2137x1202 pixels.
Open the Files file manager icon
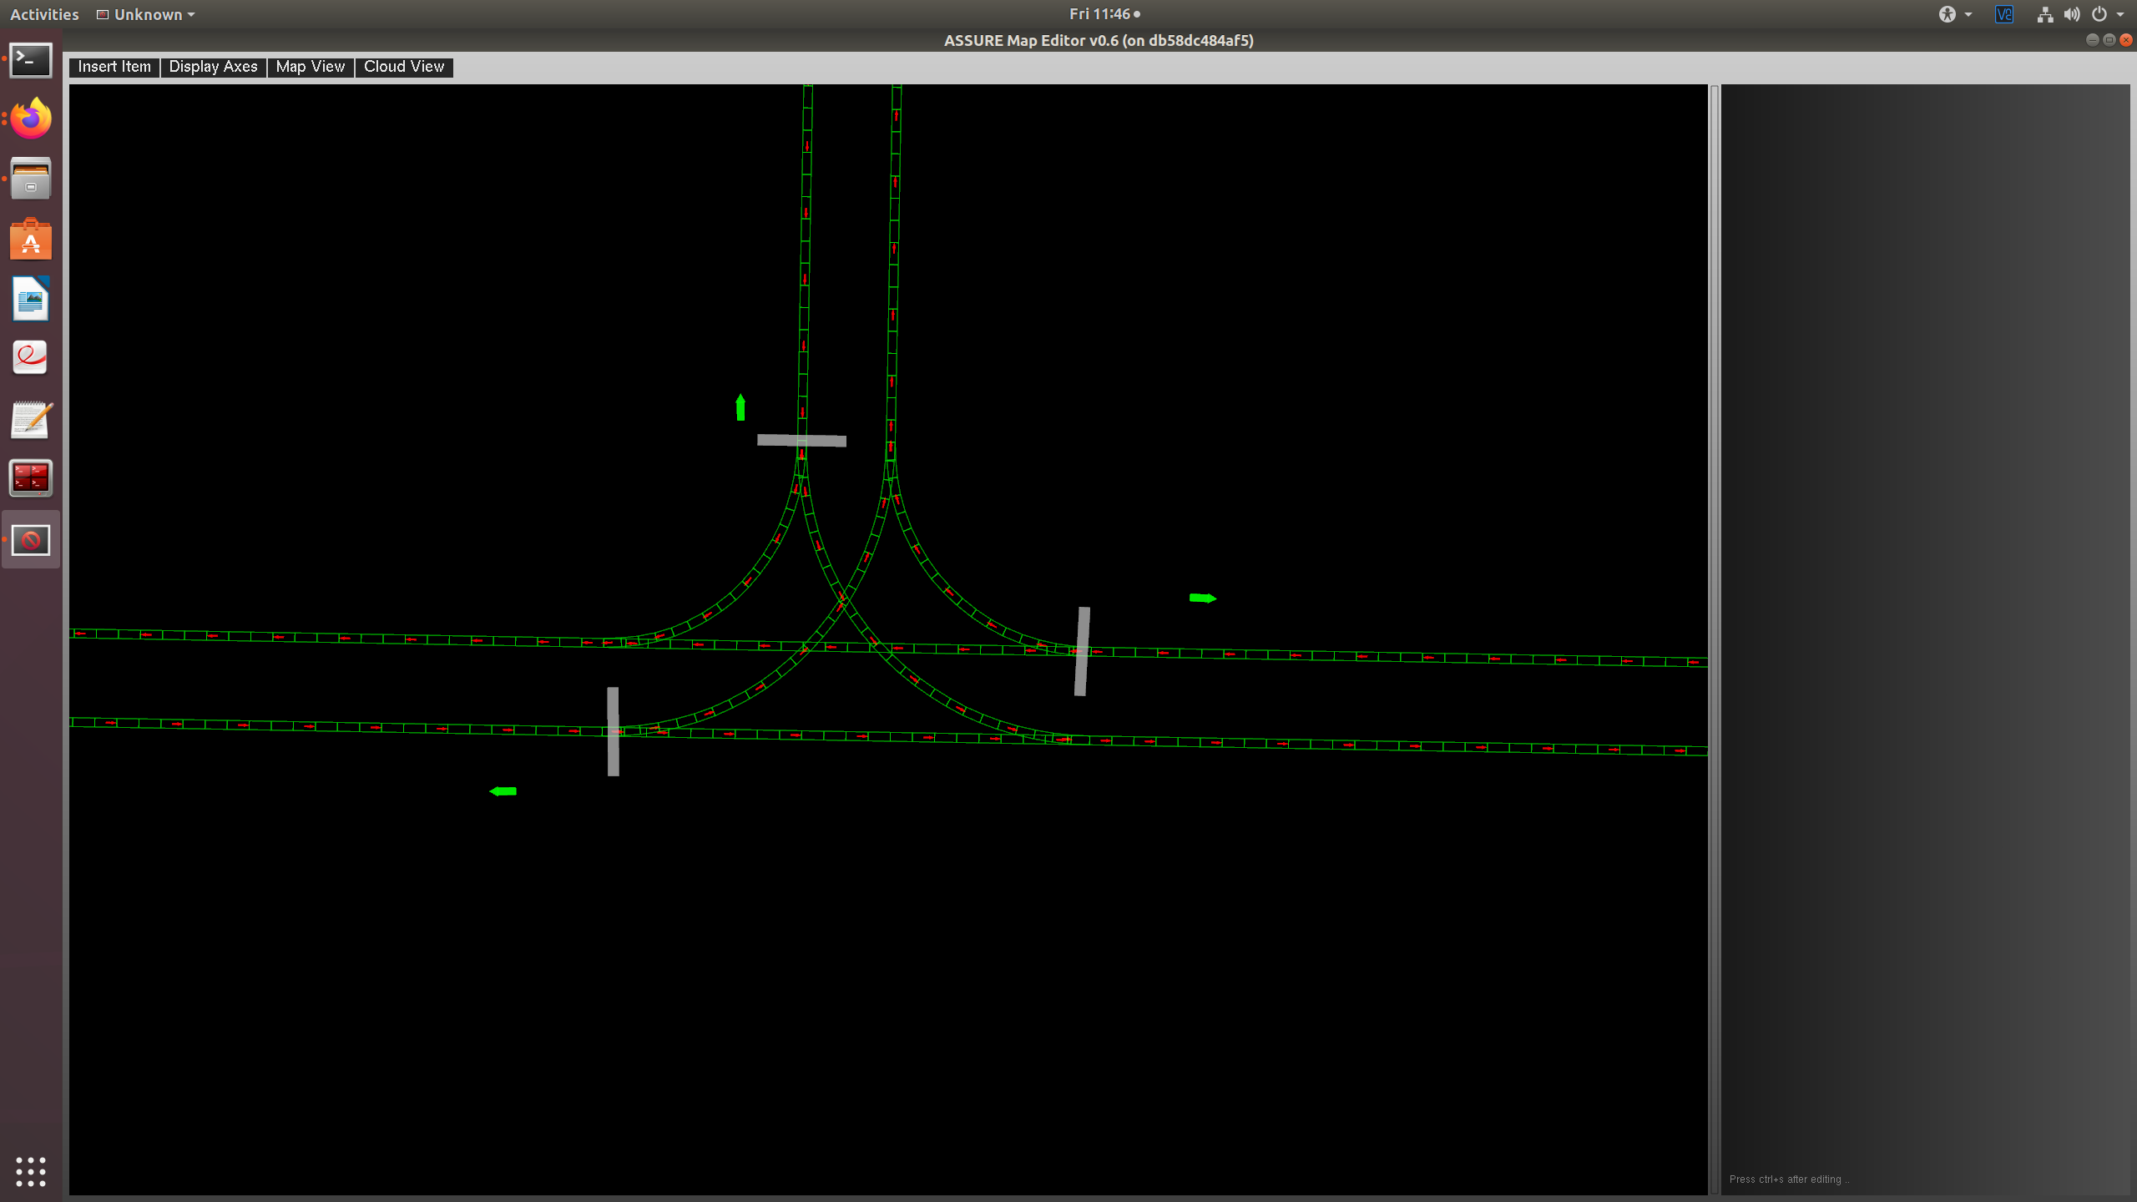point(30,179)
